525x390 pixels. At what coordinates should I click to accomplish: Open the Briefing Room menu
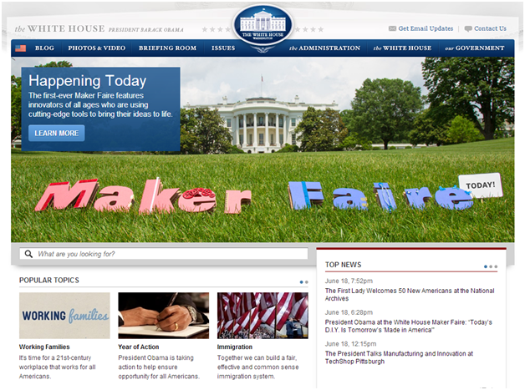[x=167, y=48]
